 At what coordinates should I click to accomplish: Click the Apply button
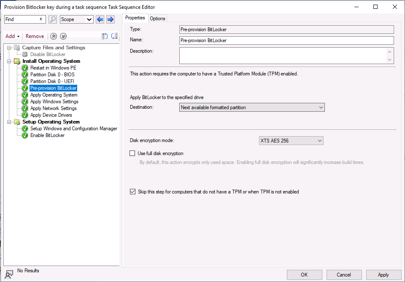coord(383,275)
